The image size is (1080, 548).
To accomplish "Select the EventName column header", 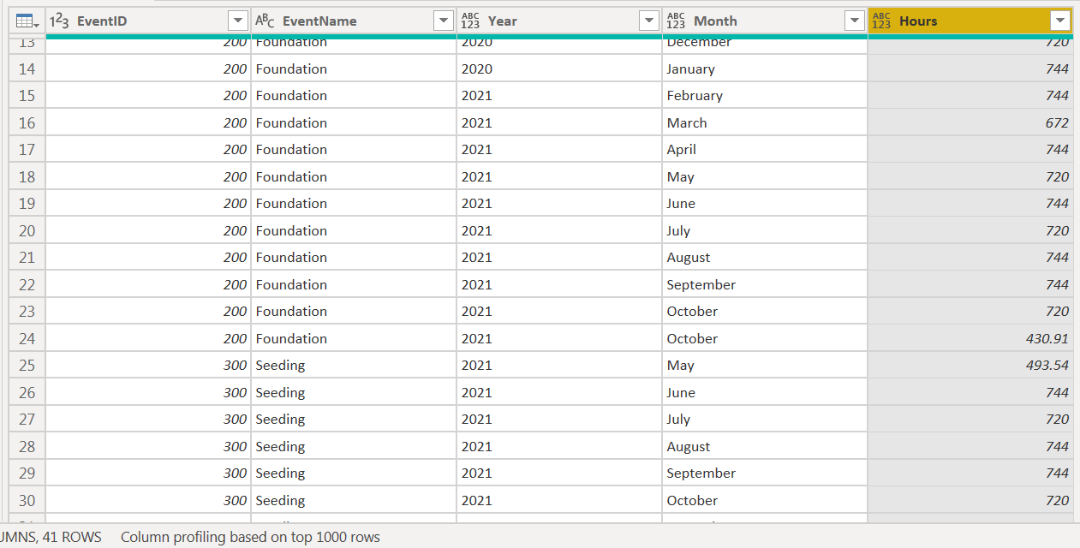I will point(354,21).
